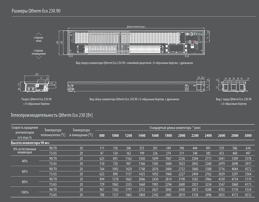Image resolution: width=259 pixels, height=202 pixels.
Task: Click the upward arrow above "сторона окна"
Action: (39, 34)
